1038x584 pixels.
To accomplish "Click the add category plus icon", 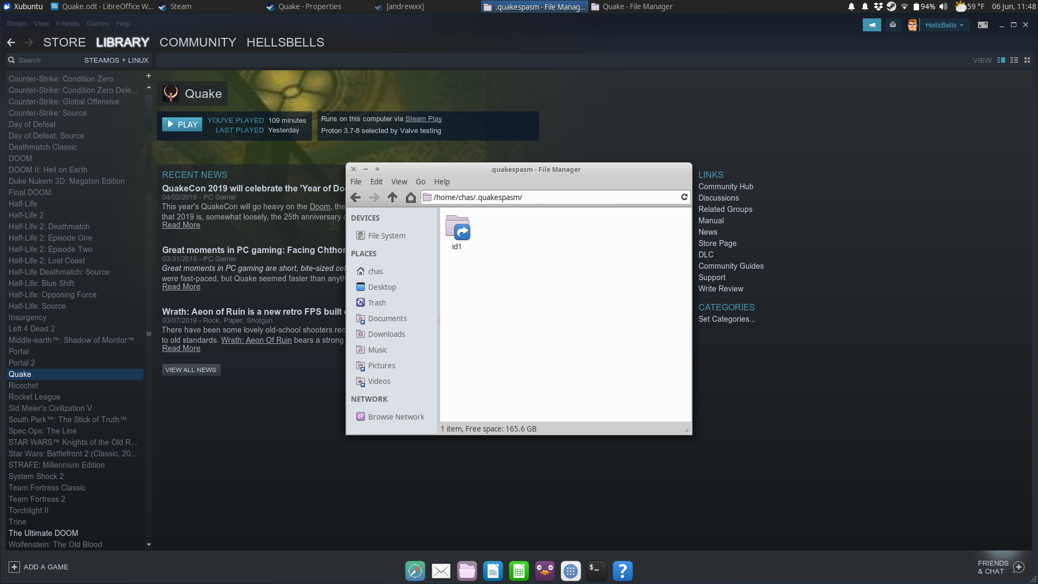I will pos(149,76).
